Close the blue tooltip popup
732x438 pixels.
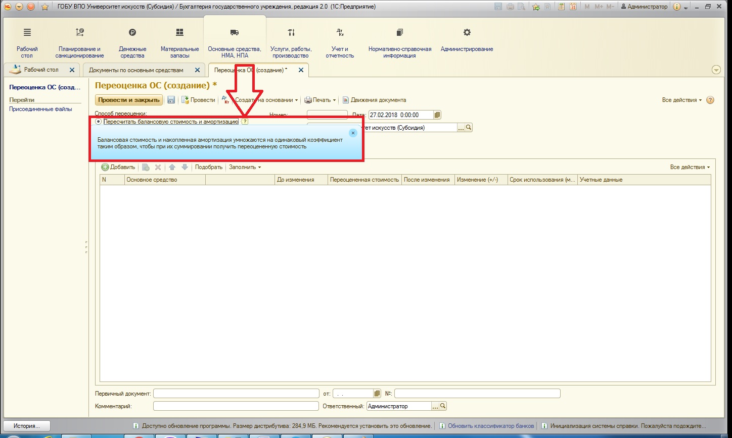(353, 133)
